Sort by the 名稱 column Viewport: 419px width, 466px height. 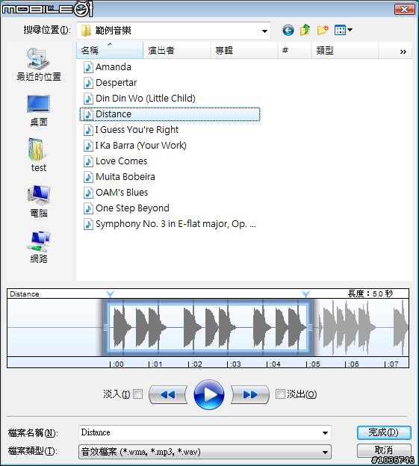[x=110, y=51]
